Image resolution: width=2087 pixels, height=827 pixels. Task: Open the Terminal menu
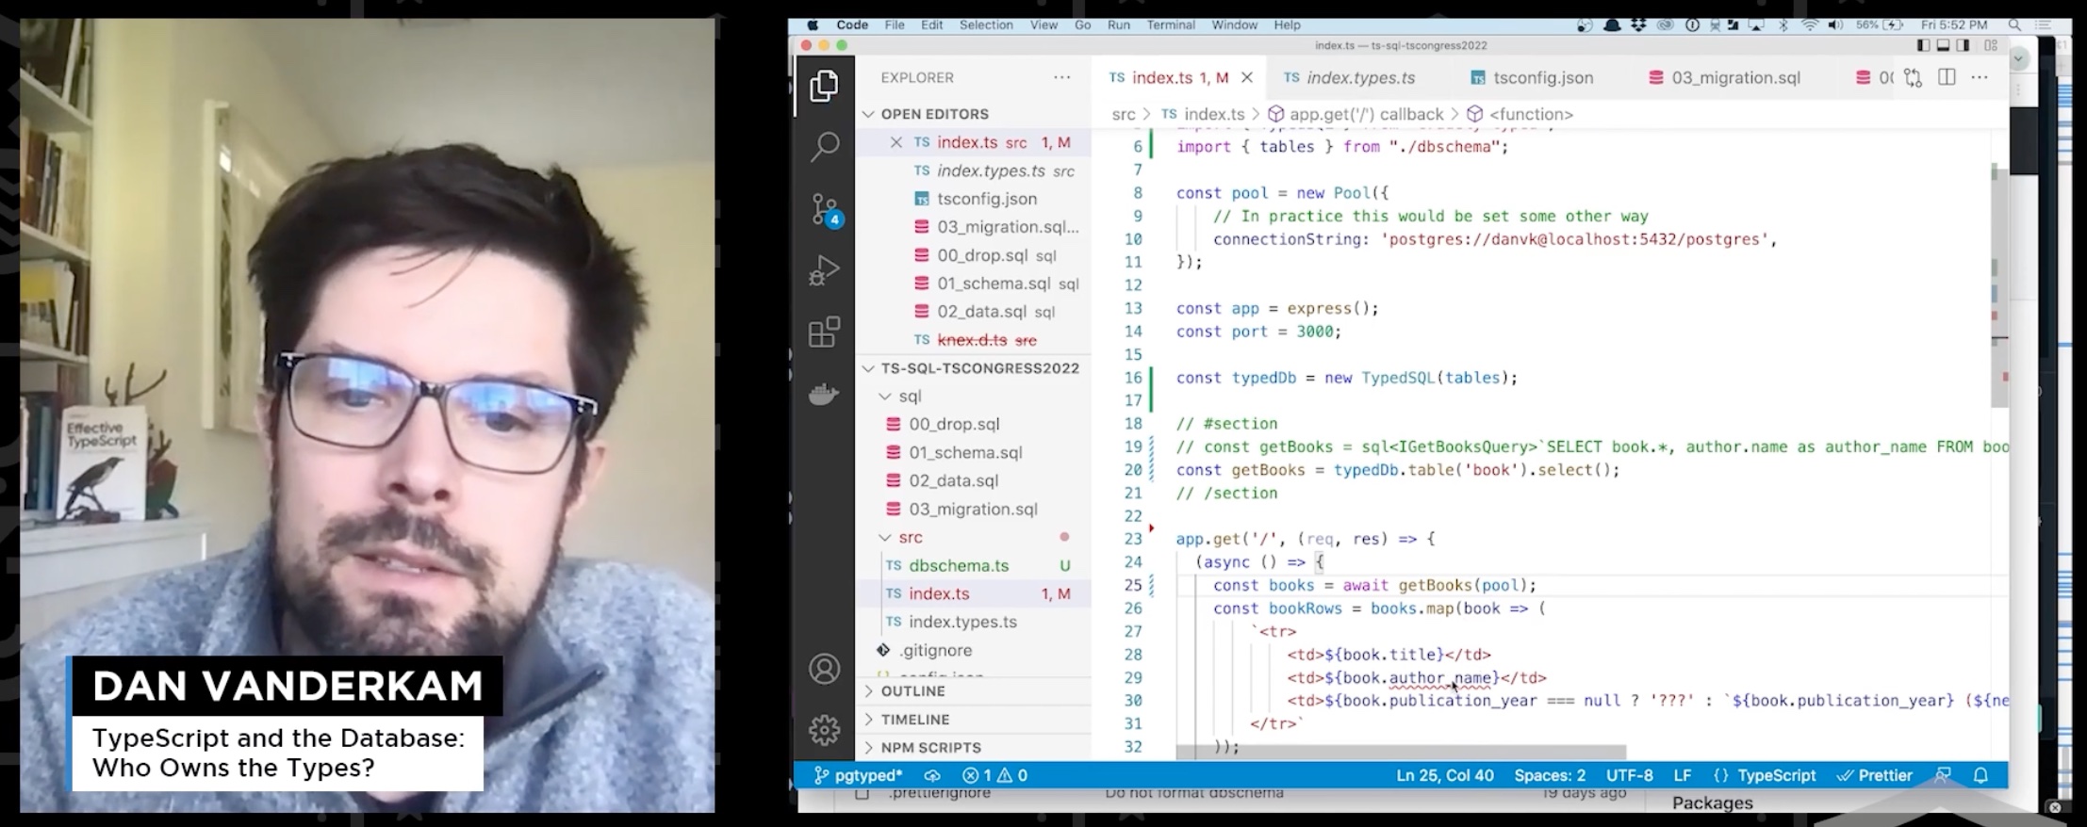click(1171, 25)
